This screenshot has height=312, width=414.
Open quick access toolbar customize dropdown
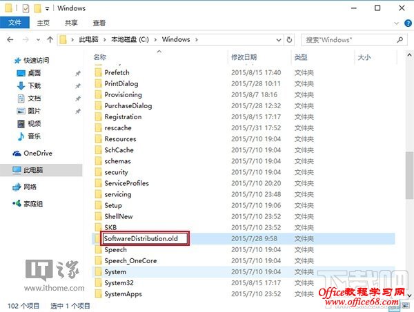tap(47, 9)
